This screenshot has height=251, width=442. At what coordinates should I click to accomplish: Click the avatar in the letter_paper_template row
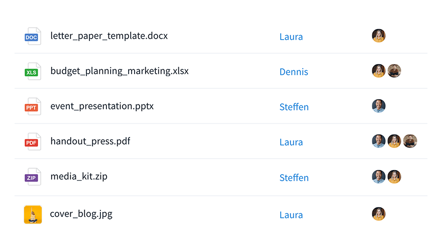click(x=379, y=36)
